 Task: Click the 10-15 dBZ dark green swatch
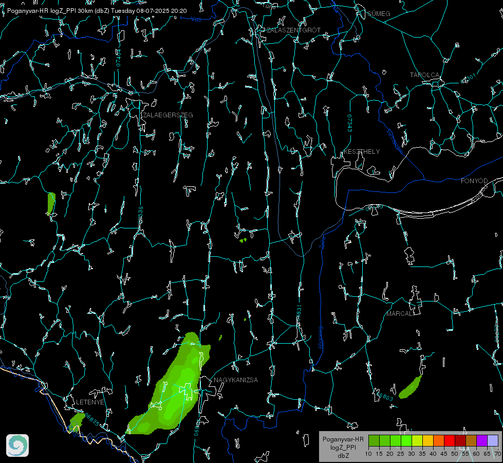click(x=374, y=440)
